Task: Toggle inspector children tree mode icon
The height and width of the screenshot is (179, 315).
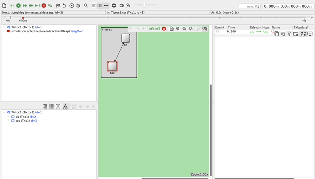Action: pyautogui.click(x=65, y=106)
